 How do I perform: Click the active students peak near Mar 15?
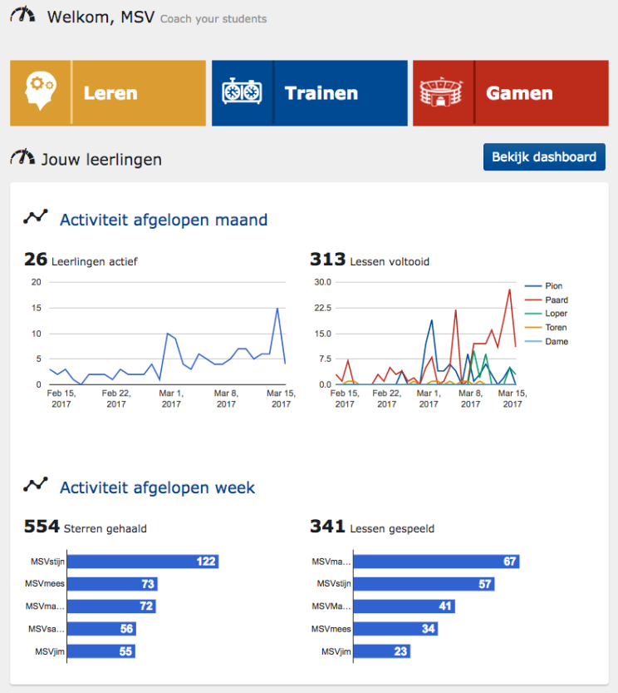pos(277,309)
